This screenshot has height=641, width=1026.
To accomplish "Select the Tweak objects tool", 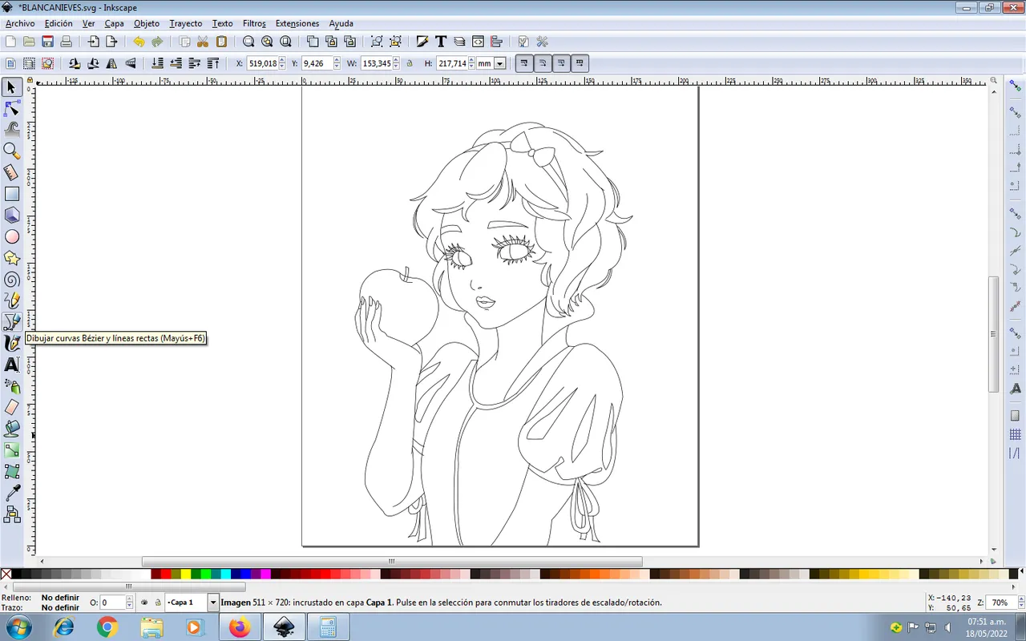I will [x=12, y=129].
